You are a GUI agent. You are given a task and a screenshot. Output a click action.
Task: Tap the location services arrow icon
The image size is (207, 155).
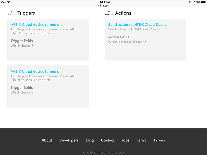point(194,2)
